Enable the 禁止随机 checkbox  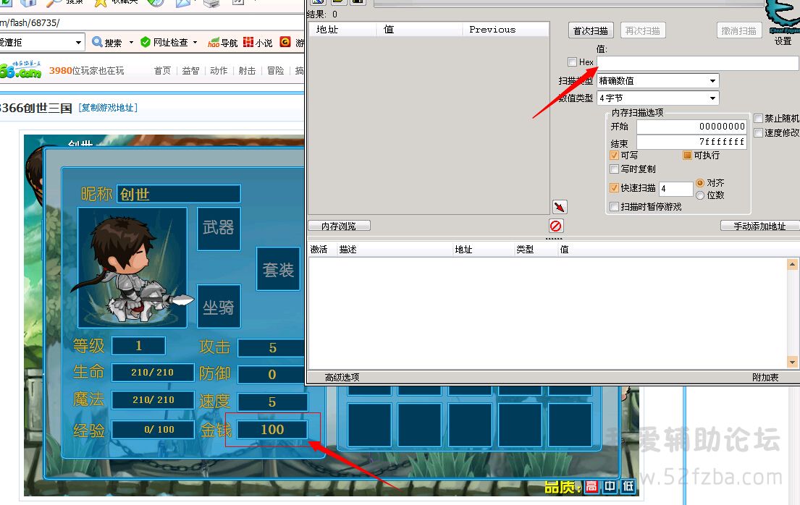pos(758,119)
